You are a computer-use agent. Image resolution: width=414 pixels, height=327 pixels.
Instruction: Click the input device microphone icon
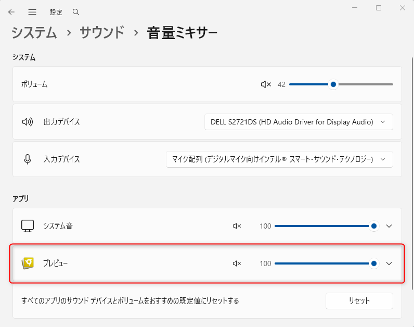[28, 159]
